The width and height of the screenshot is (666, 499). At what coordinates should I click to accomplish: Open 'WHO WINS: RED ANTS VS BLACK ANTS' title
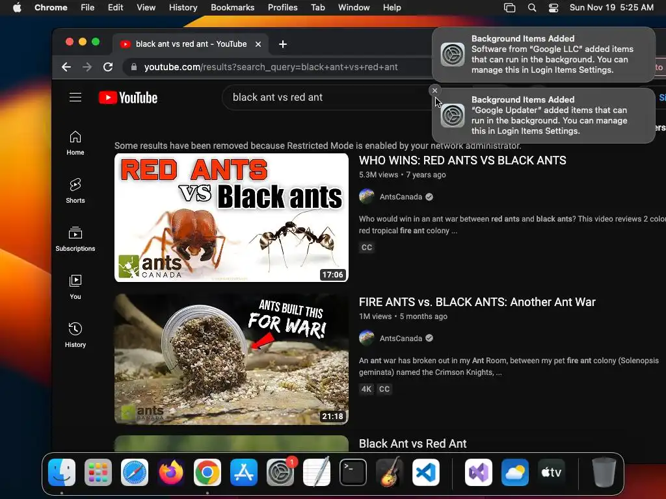(x=462, y=160)
